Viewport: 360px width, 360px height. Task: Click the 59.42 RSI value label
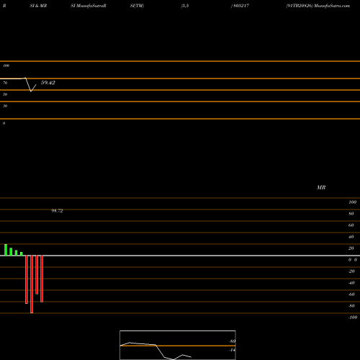[48, 83]
